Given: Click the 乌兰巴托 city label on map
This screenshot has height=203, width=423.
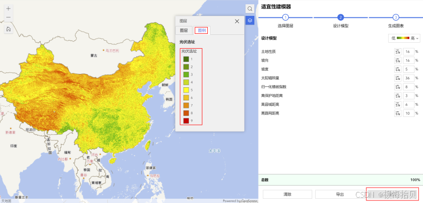Looking at the screenshot, I should pyautogui.click(x=112, y=51).
